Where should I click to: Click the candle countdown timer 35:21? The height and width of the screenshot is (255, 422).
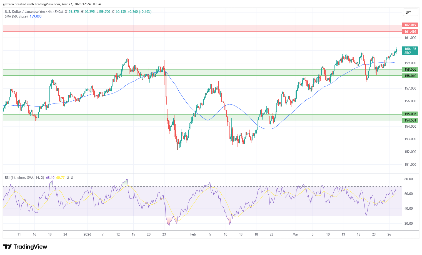[408, 53]
